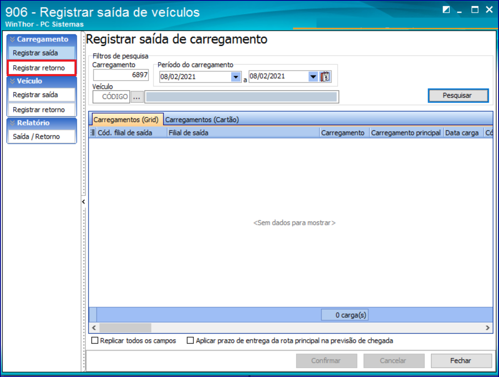Click the end date 08/02/2021 field
The image size is (499, 377).
pyautogui.click(x=279, y=77)
